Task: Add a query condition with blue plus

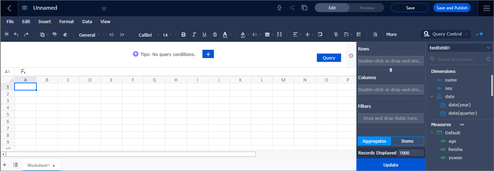Action: [x=208, y=54]
